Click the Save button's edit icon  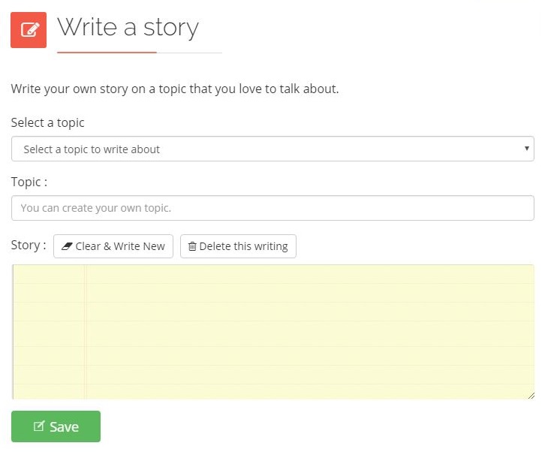point(39,426)
